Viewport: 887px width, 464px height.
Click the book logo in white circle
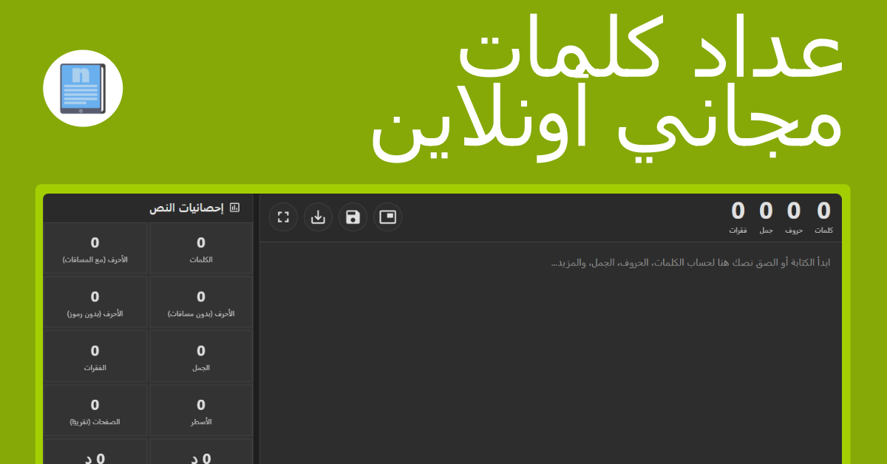83,89
